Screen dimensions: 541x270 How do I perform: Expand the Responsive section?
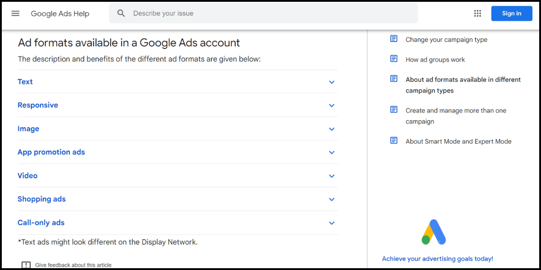331,105
